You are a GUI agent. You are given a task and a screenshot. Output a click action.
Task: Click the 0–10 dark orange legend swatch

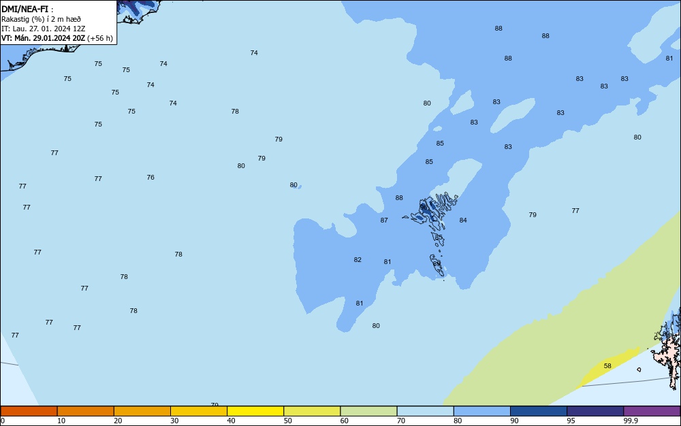(29, 411)
